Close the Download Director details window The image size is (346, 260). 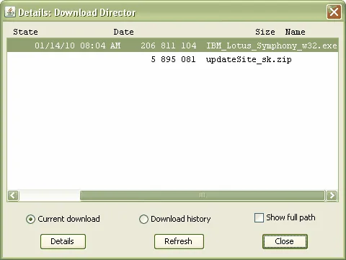[334, 12]
